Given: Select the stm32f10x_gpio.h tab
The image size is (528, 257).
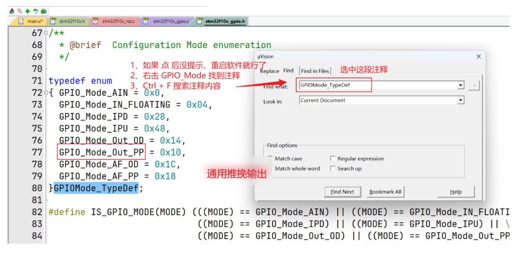Looking at the screenshot, I should pyautogui.click(x=221, y=21).
